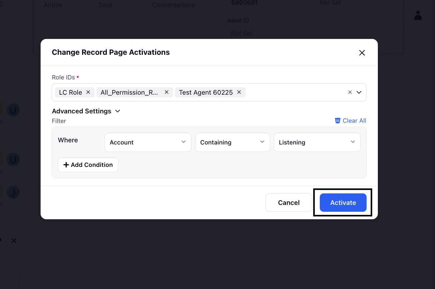
Task: Open the Containing operator dropdown
Action: point(233,142)
